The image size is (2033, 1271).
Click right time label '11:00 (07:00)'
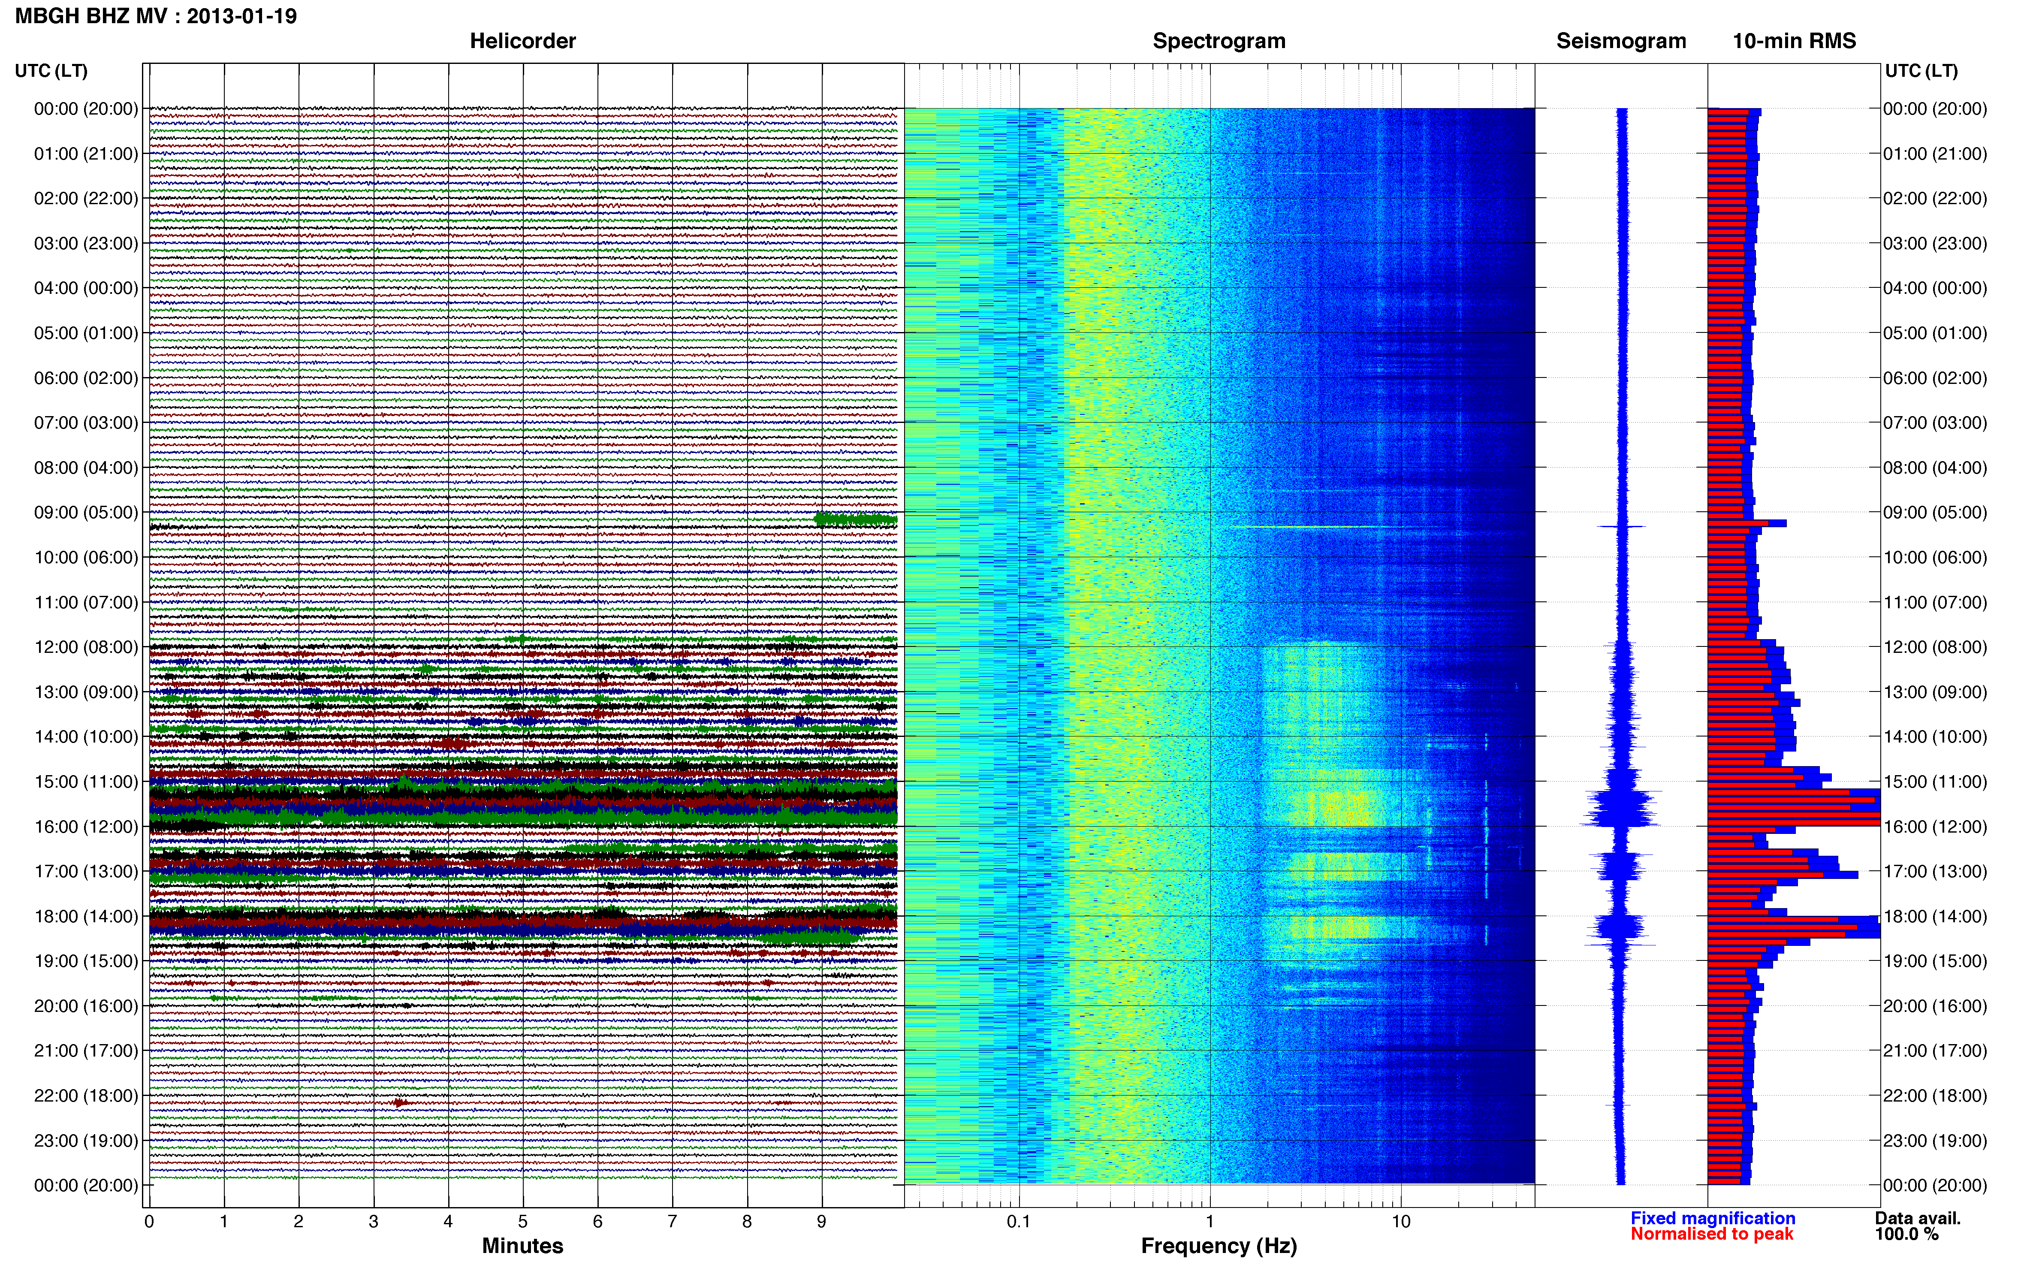(1935, 602)
